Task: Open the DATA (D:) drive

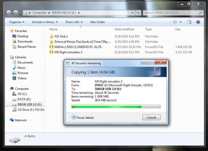Action: [24, 99]
